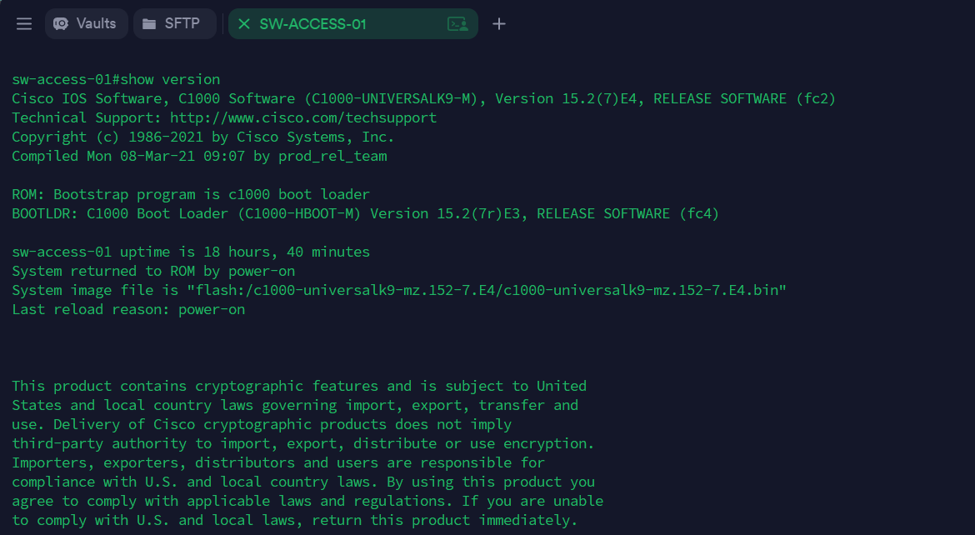This screenshot has height=535, width=975.
Task: Click the cryptographic features notice paragraph
Action: 303,453
